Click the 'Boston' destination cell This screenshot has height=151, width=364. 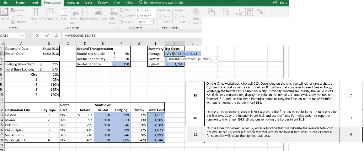point(21,115)
